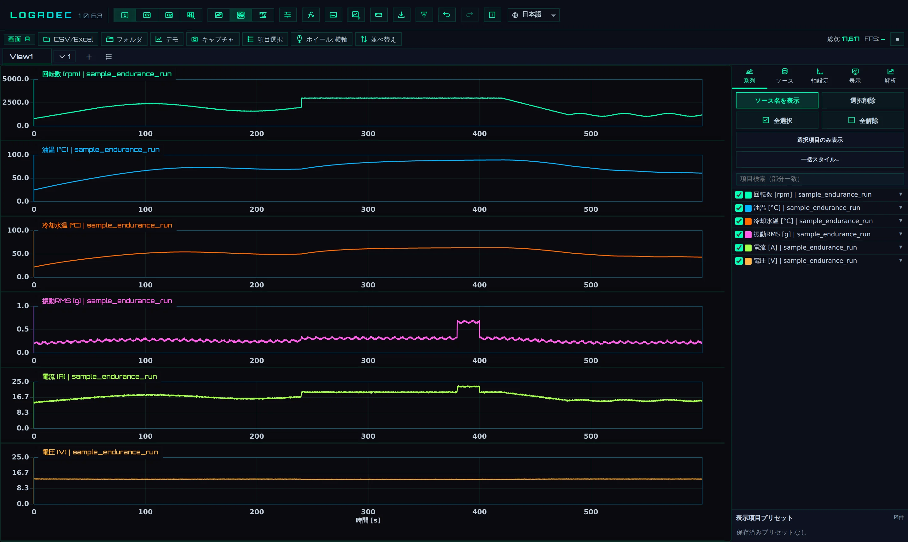Click the 一括スタイル… button

820,159
